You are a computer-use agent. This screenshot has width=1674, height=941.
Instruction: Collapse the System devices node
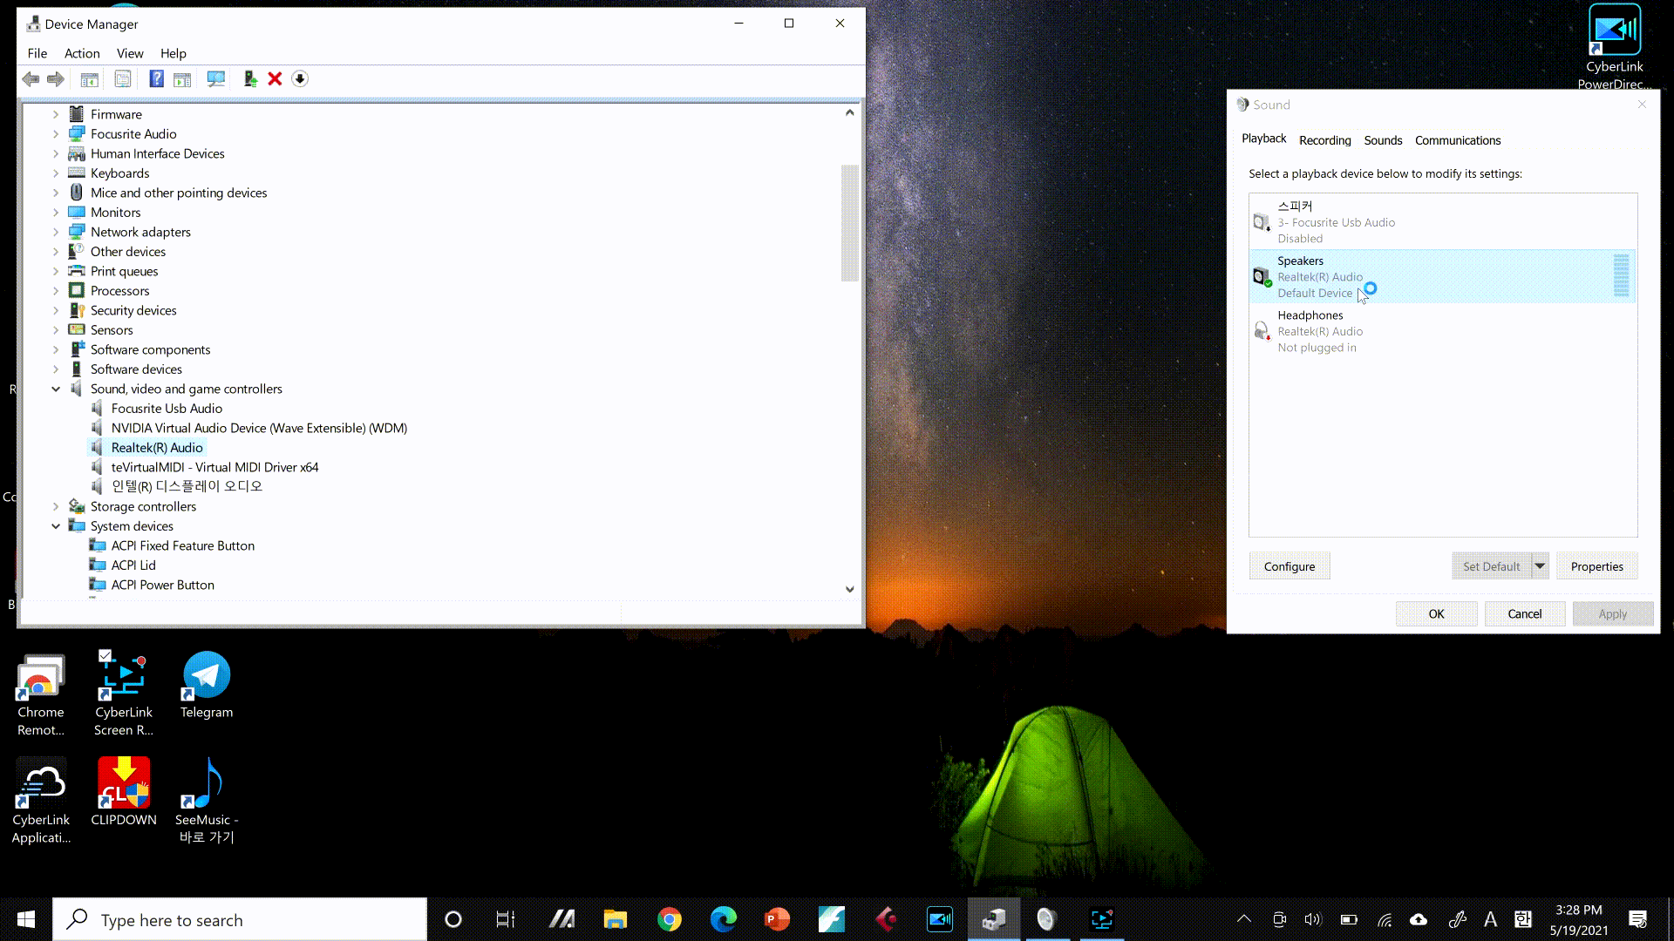56,526
